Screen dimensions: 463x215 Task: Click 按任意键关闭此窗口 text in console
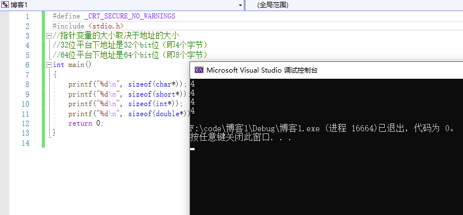coord(241,138)
